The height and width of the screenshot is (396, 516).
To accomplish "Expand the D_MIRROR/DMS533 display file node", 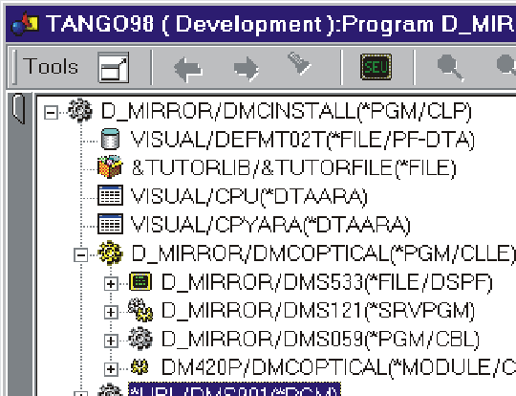I will 111,283.
